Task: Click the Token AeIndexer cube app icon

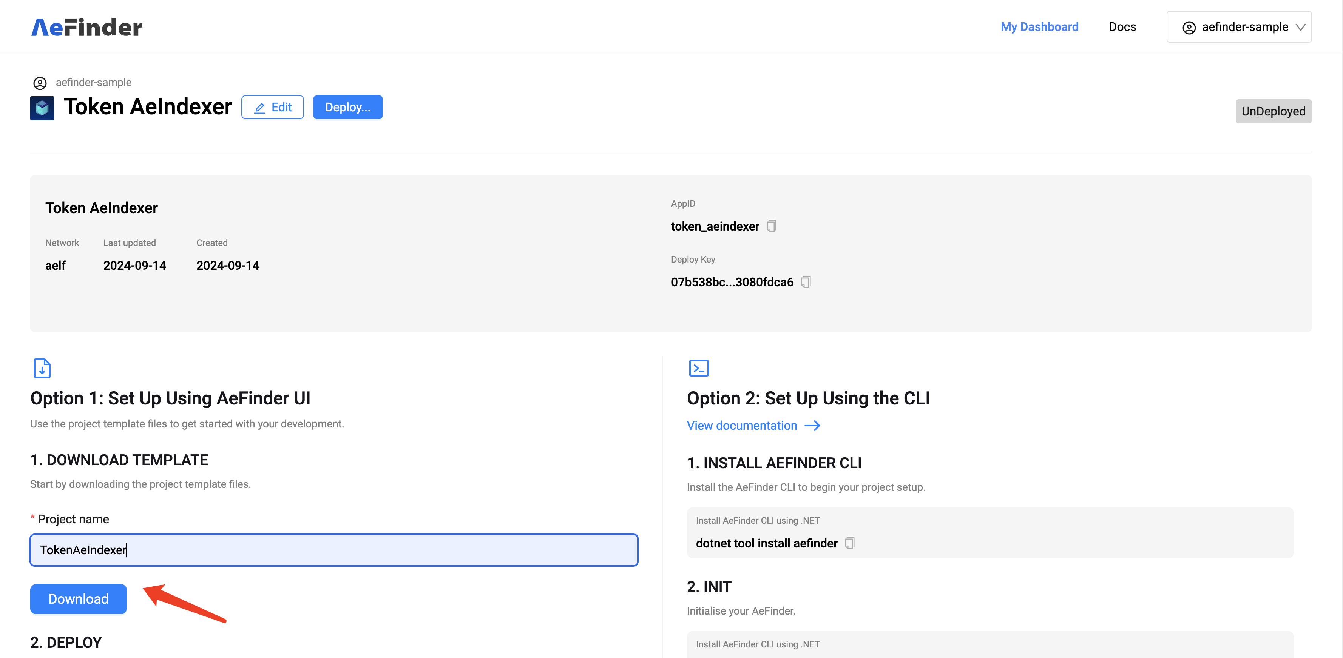Action: point(42,108)
